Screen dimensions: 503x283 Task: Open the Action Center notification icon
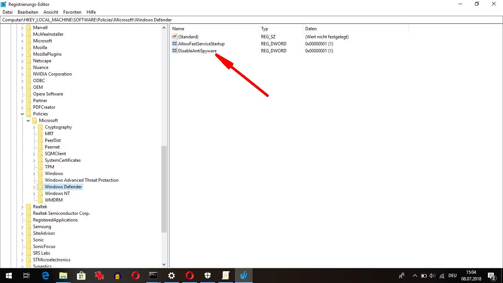coord(492,276)
